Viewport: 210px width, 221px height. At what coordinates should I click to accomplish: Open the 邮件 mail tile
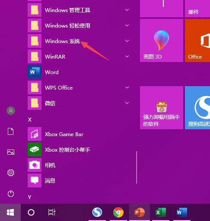[x=197, y=9]
